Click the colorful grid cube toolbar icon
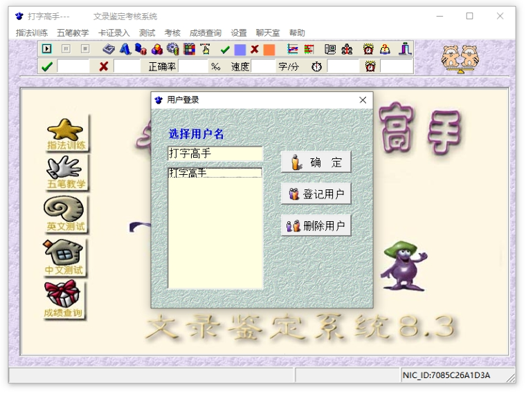Screen dimensions: 526x394 (189, 49)
